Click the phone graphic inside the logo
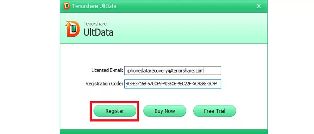Viewport: 314px width, 134px height. [x=73, y=29]
